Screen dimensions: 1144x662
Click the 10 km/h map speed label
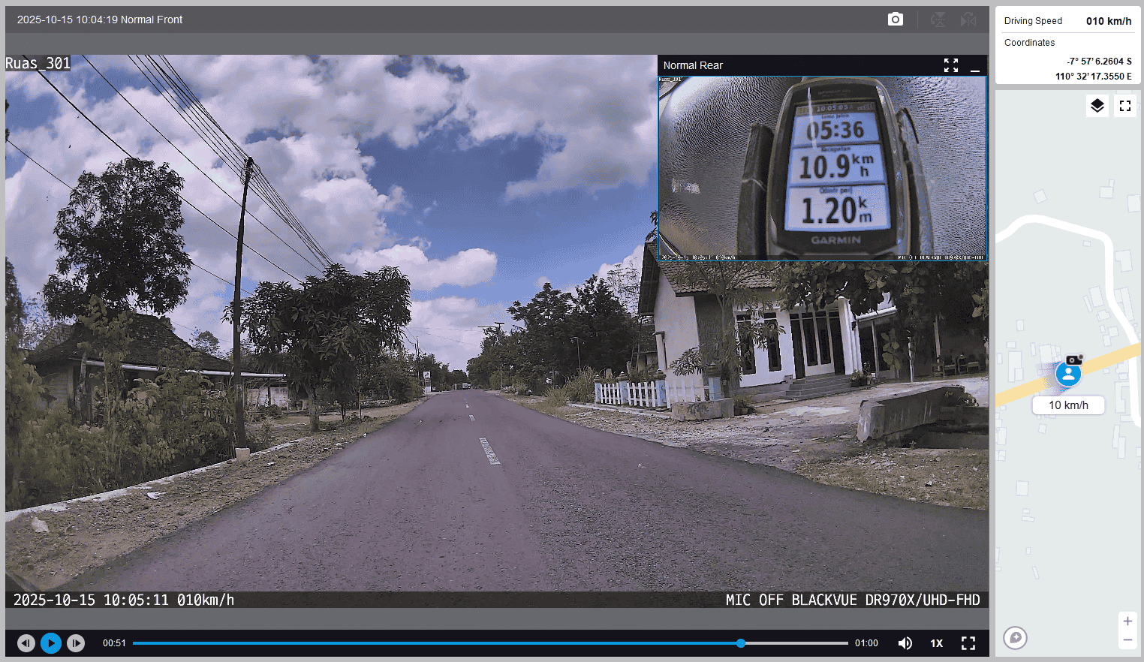1068,405
